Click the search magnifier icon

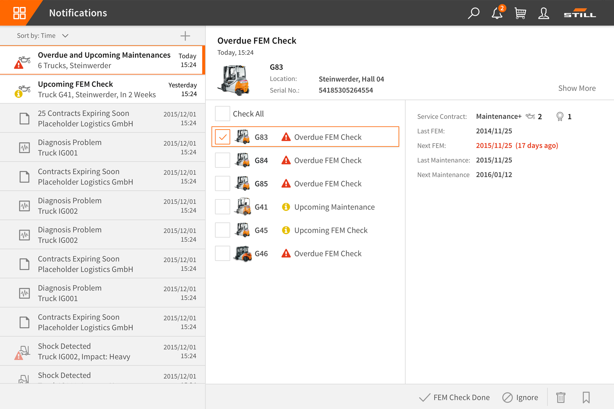click(473, 13)
